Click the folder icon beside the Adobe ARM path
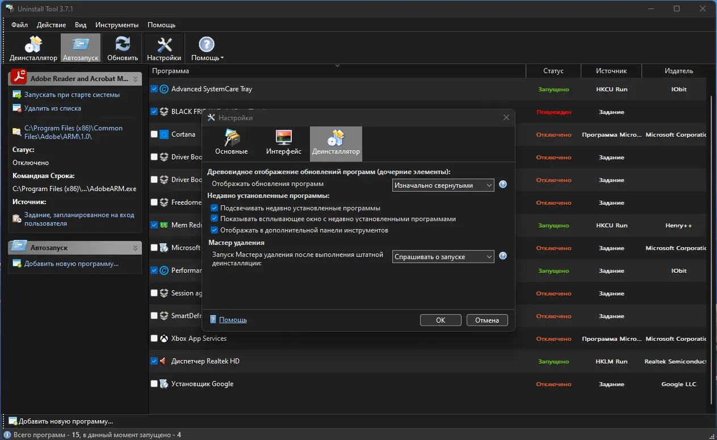Image resolution: width=717 pixels, height=440 pixels. pyautogui.click(x=17, y=132)
